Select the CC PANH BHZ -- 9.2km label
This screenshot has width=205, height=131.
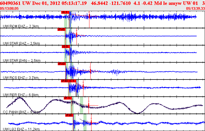click(x=22, y=112)
